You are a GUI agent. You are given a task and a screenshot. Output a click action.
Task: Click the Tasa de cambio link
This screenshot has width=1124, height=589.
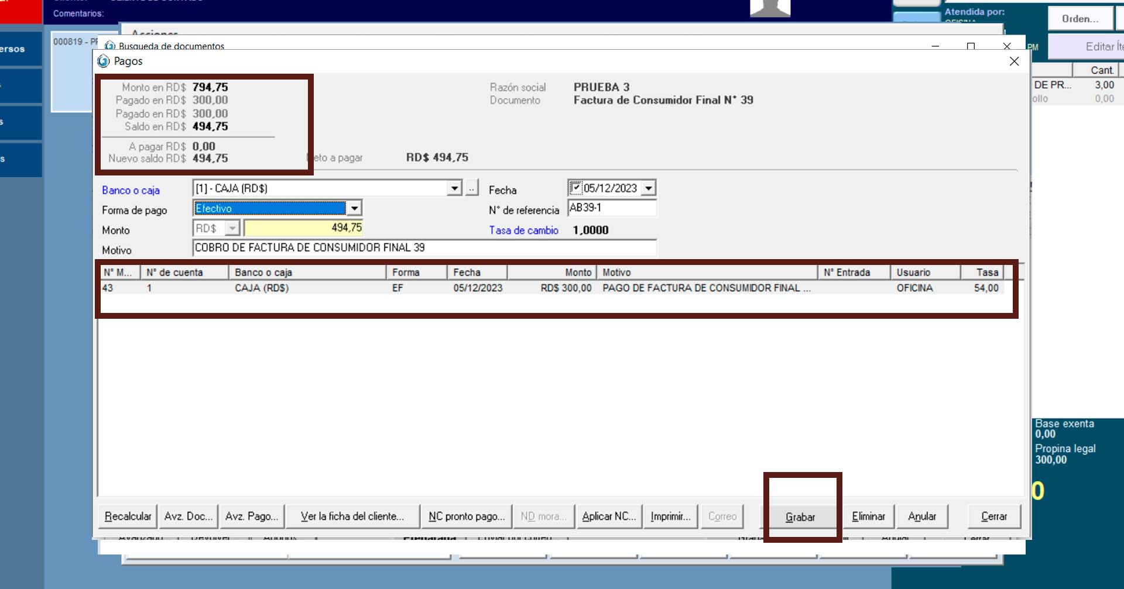pos(523,230)
